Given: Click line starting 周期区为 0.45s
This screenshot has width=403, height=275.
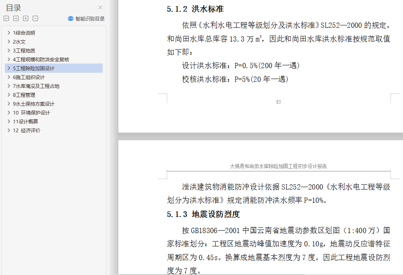Looking at the screenshot, I should click(279, 257).
